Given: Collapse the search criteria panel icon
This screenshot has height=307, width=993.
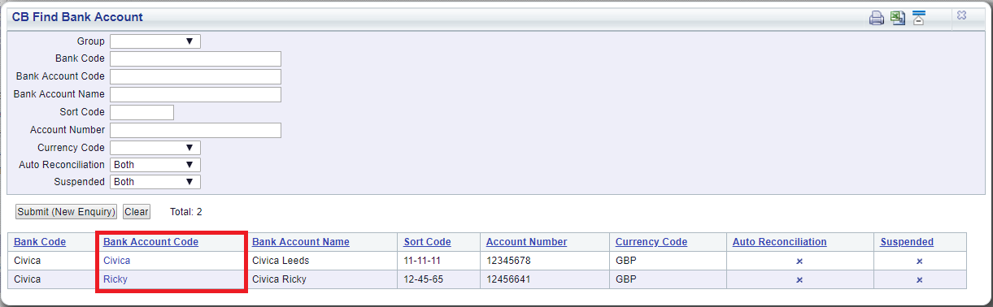Looking at the screenshot, I should pyautogui.click(x=919, y=18).
